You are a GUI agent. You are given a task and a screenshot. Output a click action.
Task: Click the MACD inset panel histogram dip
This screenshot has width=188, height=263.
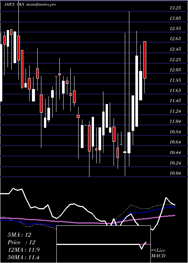[142, 248]
